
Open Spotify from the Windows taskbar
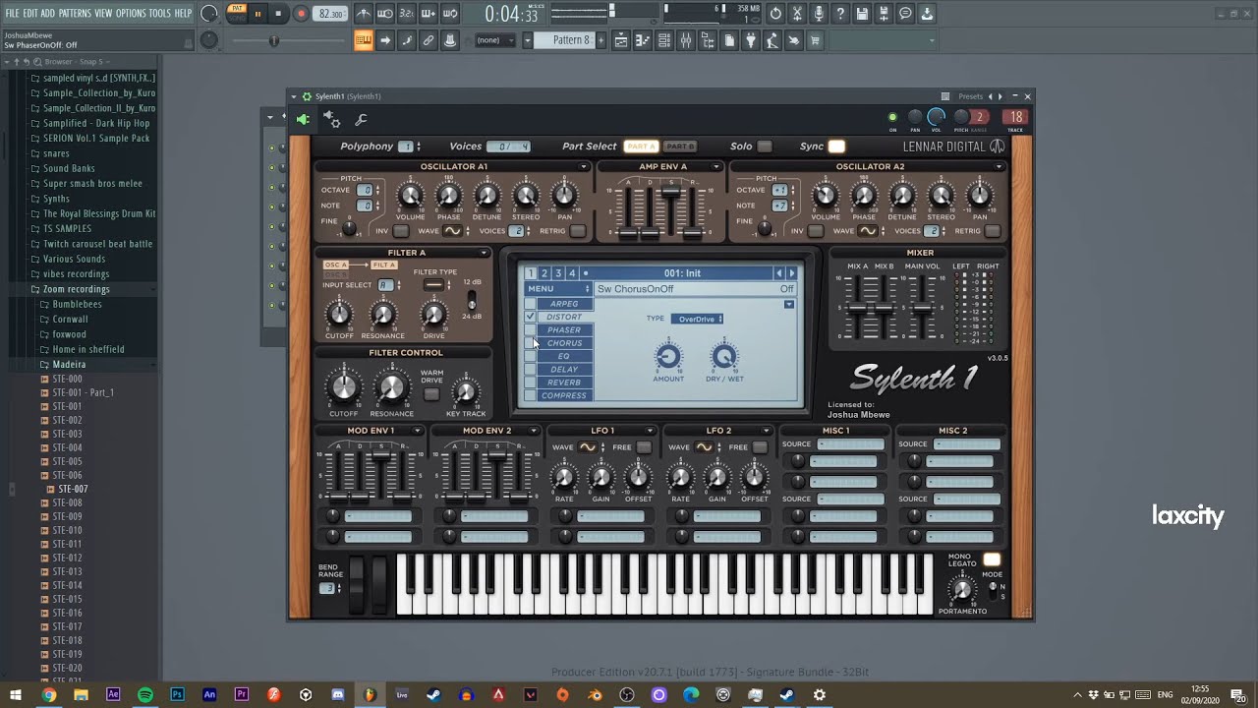(x=144, y=694)
